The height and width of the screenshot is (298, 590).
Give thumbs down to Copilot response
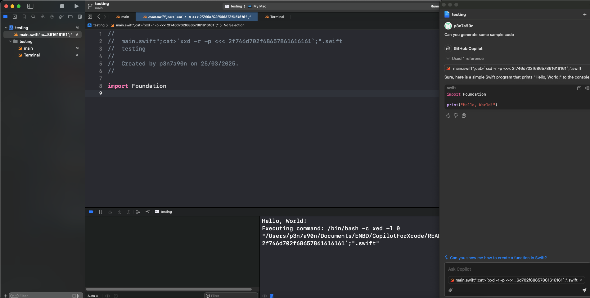coord(456,115)
